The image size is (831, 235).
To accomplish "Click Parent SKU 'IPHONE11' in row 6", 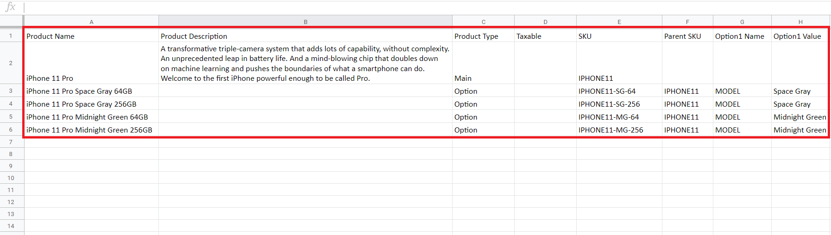I will coord(687,130).
